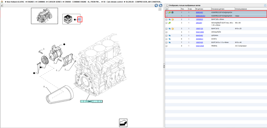Click the pin icon above the diagram

[x=2, y=5]
